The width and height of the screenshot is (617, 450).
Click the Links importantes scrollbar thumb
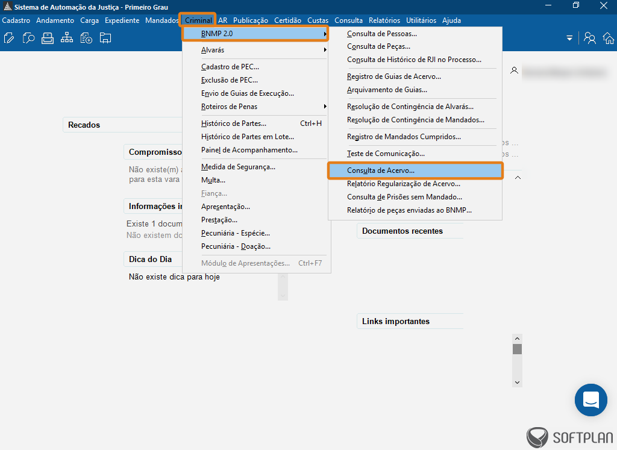tap(517, 349)
